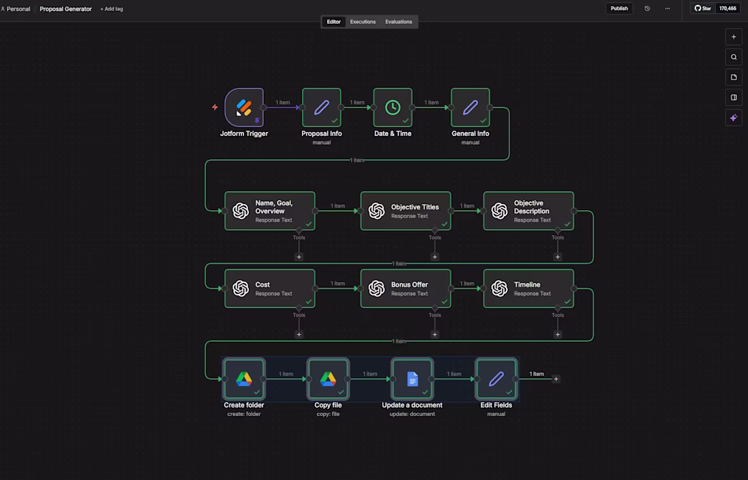Open the workflow search tool

pyautogui.click(x=733, y=56)
